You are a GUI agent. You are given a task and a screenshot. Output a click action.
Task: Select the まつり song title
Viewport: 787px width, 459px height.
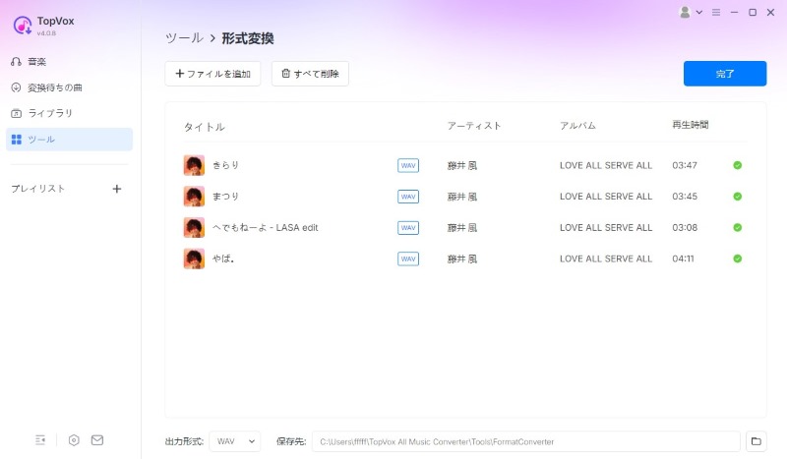pos(225,197)
